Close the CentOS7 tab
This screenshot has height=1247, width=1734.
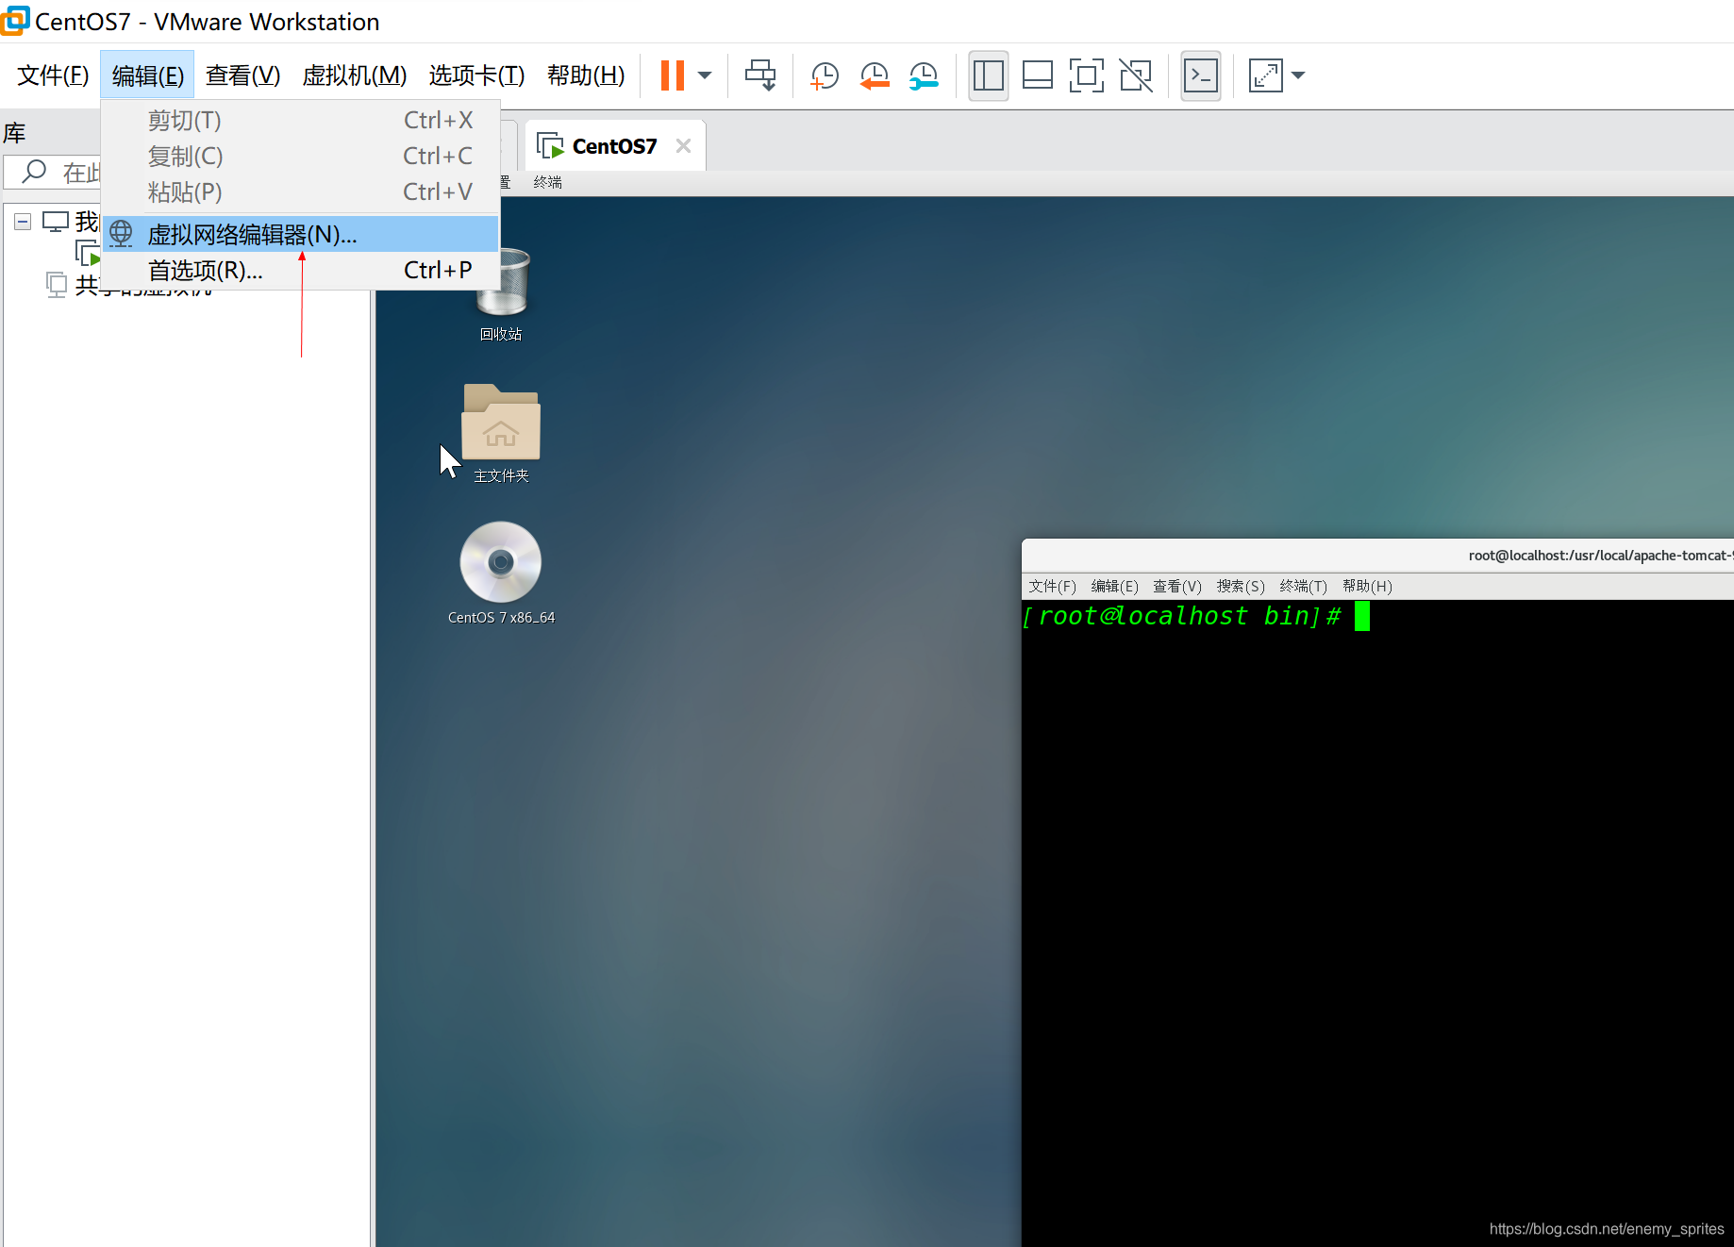click(684, 146)
